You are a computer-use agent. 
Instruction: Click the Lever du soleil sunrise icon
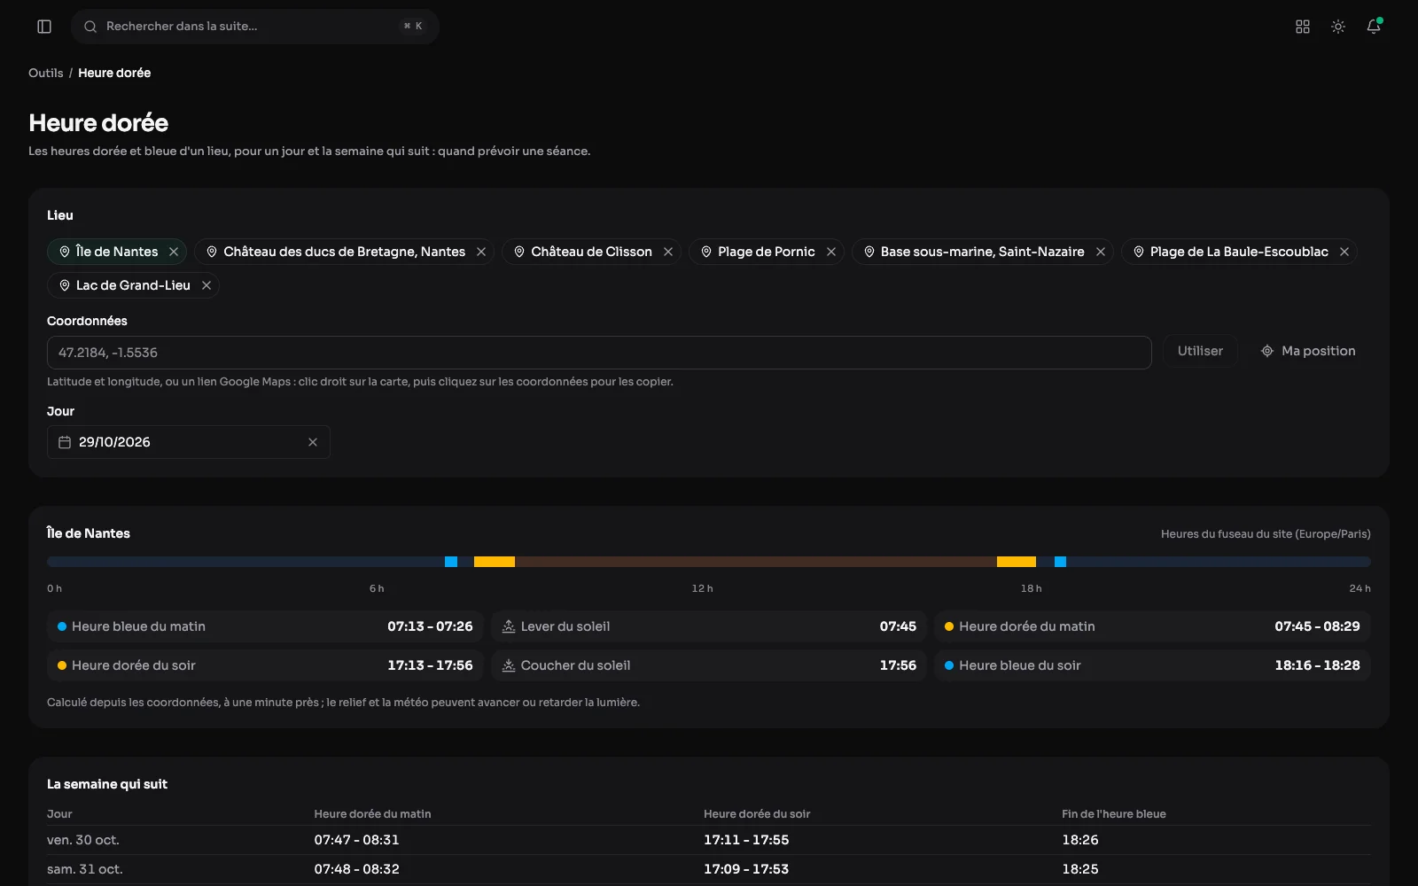coord(509,626)
